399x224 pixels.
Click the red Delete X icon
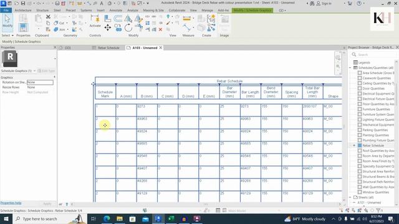click(160, 29)
